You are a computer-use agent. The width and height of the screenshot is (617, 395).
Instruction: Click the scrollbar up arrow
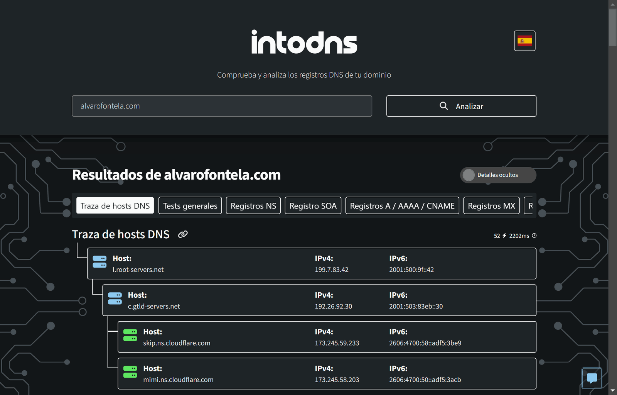612,4
